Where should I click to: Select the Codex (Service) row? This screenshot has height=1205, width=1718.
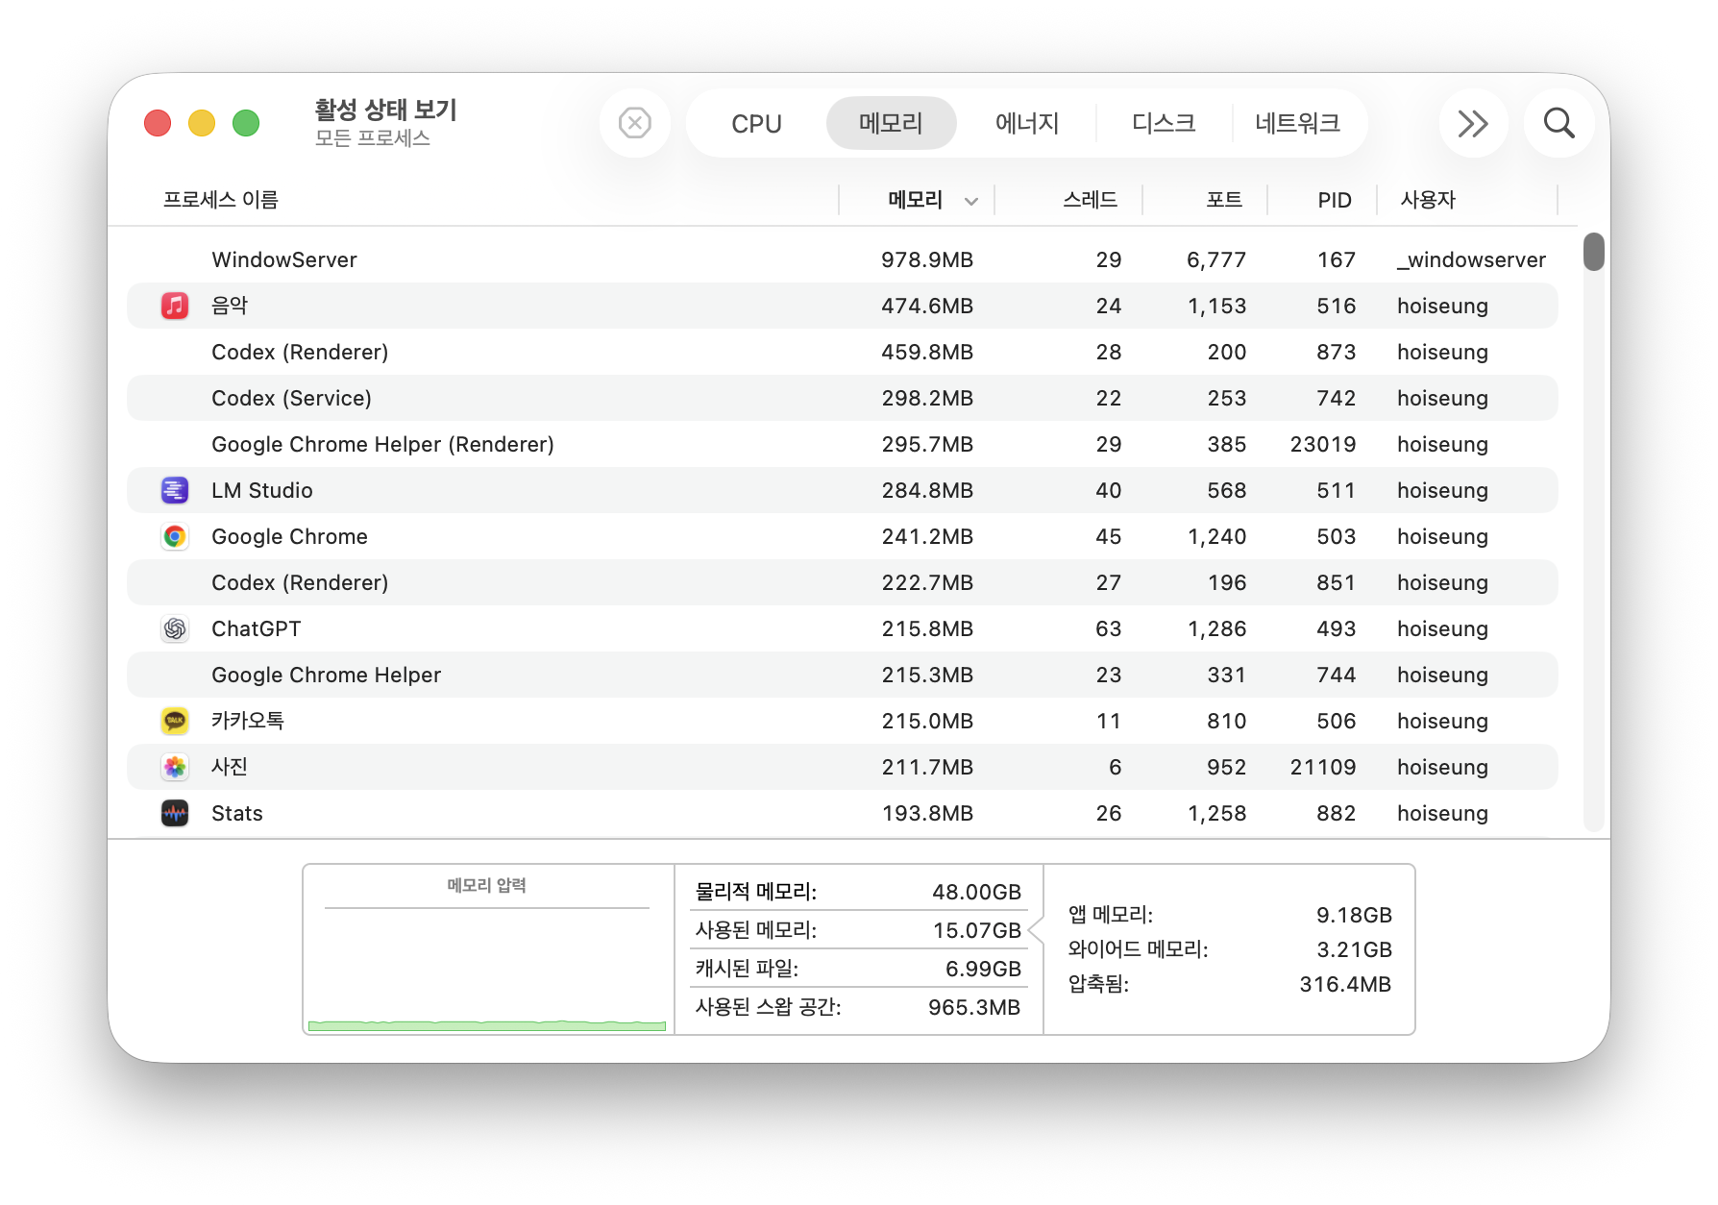843,398
